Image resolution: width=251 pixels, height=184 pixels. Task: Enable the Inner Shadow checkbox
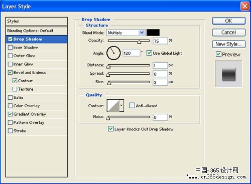point(10,48)
